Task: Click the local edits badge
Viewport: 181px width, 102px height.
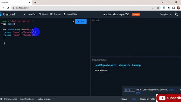Action: pos(136,14)
